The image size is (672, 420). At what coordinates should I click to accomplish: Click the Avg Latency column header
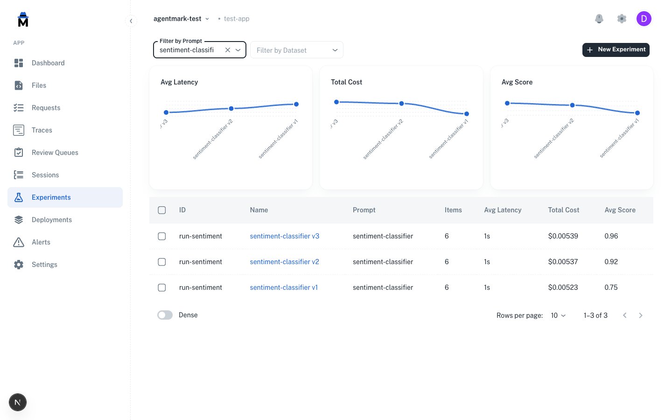pos(503,210)
